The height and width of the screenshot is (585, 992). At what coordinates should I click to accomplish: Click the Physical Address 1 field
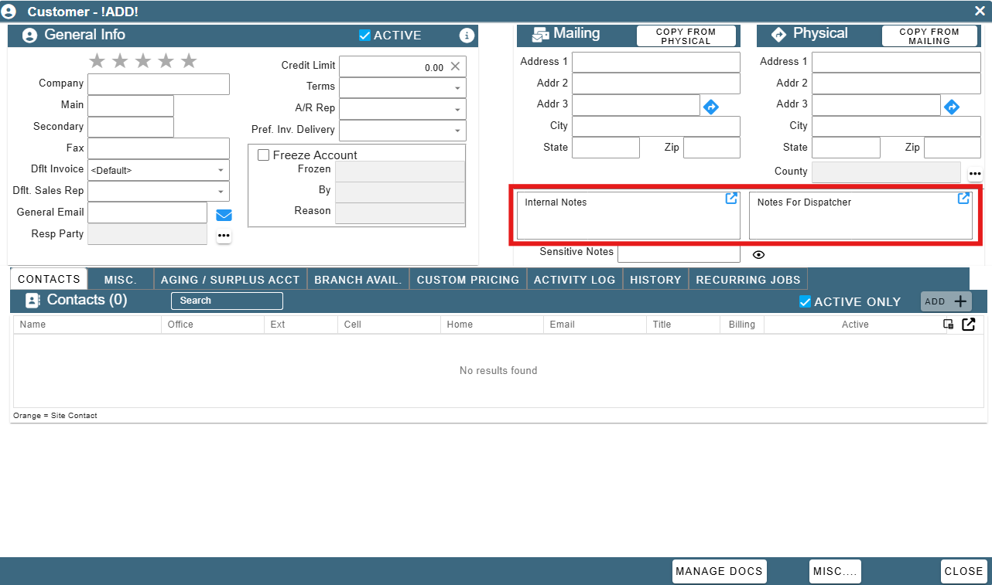pyautogui.click(x=896, y=63)
